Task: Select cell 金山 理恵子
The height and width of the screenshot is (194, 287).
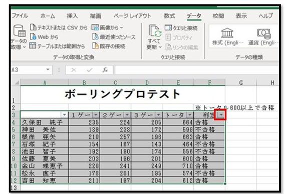Action: coord(45,166)
